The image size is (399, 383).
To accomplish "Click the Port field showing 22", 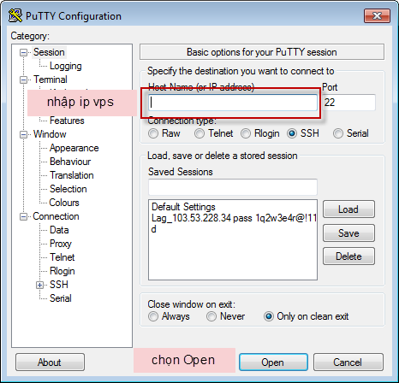I will point(348,103).
